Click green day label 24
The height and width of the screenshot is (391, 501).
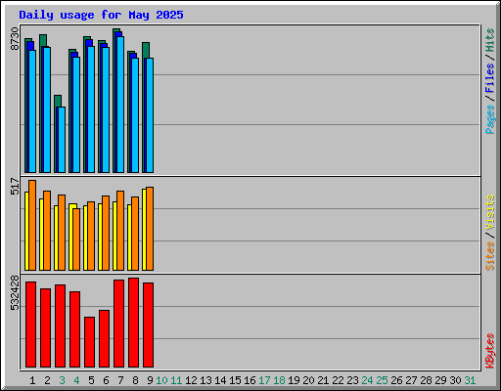coord(367,380)
